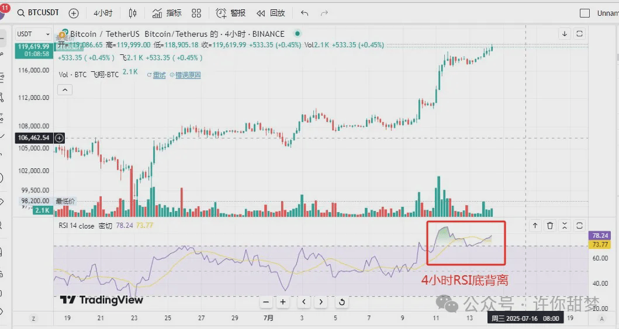The width and height of the screenshot is (619, 329).
Task: Maximize the main chart pane
Action: [x=579, y=34]
